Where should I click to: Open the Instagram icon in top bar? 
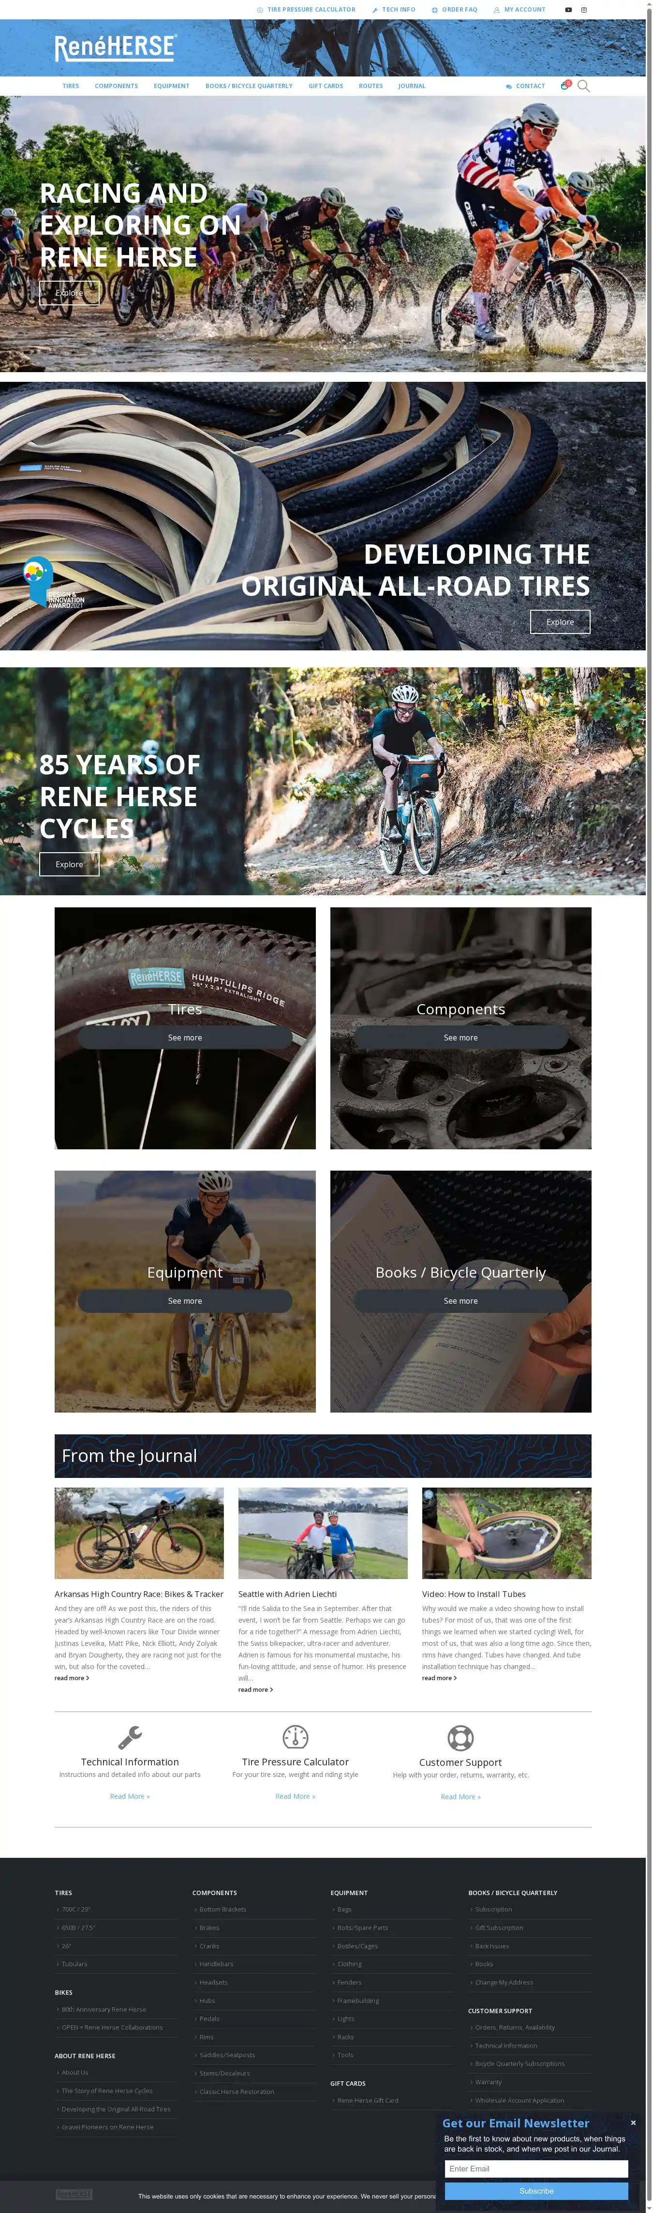click(x=584, y=10)
